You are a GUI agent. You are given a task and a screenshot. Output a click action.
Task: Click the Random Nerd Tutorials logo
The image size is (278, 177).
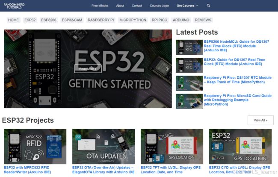click(x=14, y=6)
